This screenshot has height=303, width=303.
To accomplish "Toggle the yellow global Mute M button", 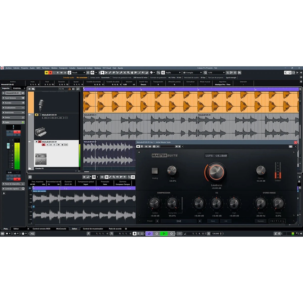I will point(46,72).
